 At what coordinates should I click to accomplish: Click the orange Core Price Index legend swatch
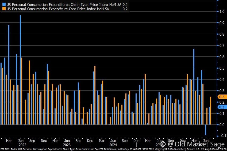pyautogui.click(x=4, y=9)
